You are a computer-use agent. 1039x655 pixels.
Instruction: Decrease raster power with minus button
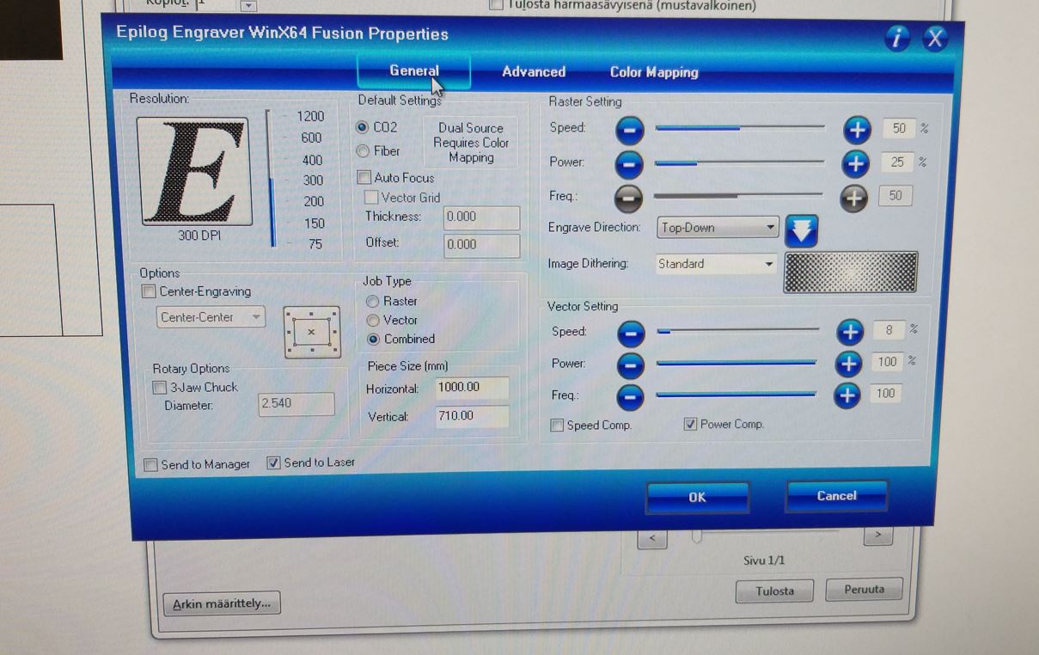(x=629, y=163)
